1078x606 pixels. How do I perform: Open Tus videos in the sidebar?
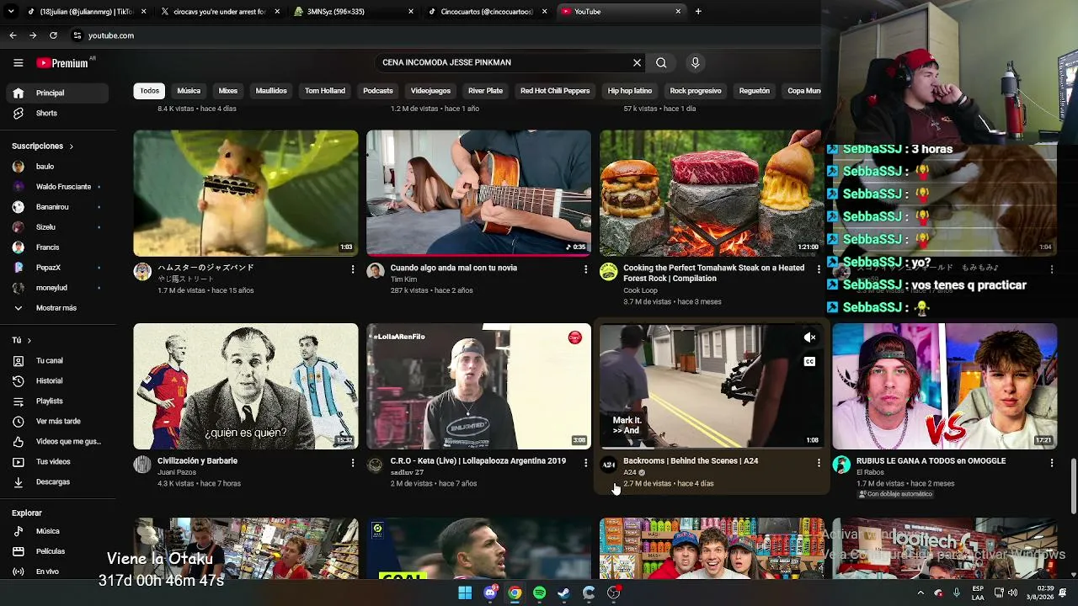pos(57,461)
